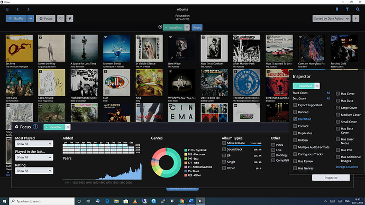Click the heart favorites filter icon

click(x=61, y=18)
